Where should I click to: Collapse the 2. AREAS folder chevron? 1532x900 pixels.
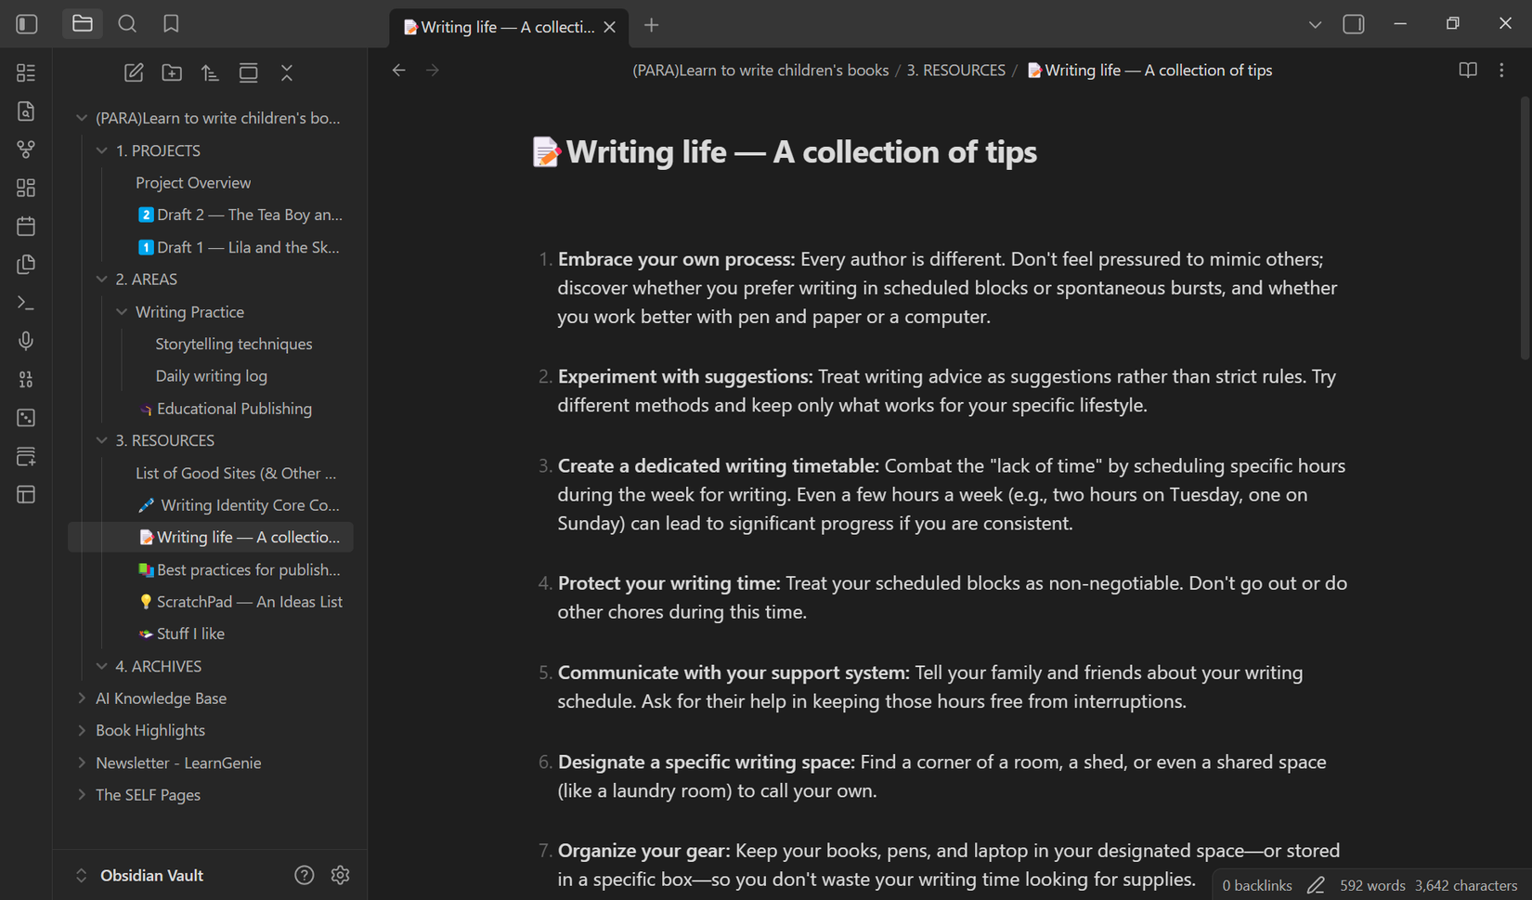(102, 279)
